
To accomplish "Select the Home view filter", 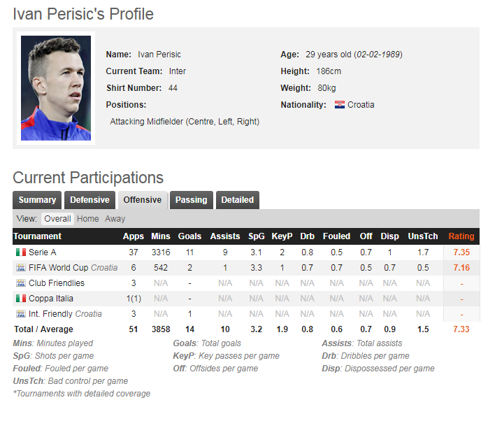I will point(88,219).
